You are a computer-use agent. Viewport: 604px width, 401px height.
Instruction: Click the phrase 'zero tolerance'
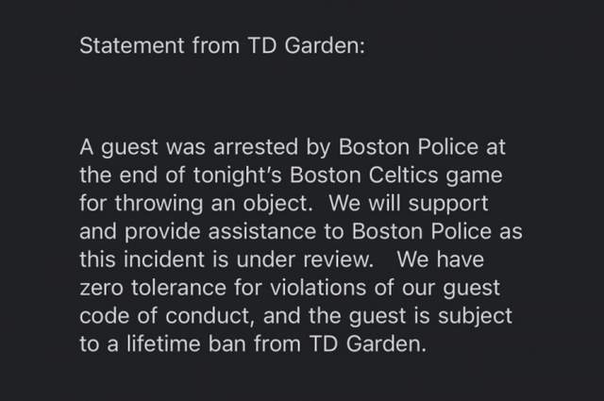point(153,288)
